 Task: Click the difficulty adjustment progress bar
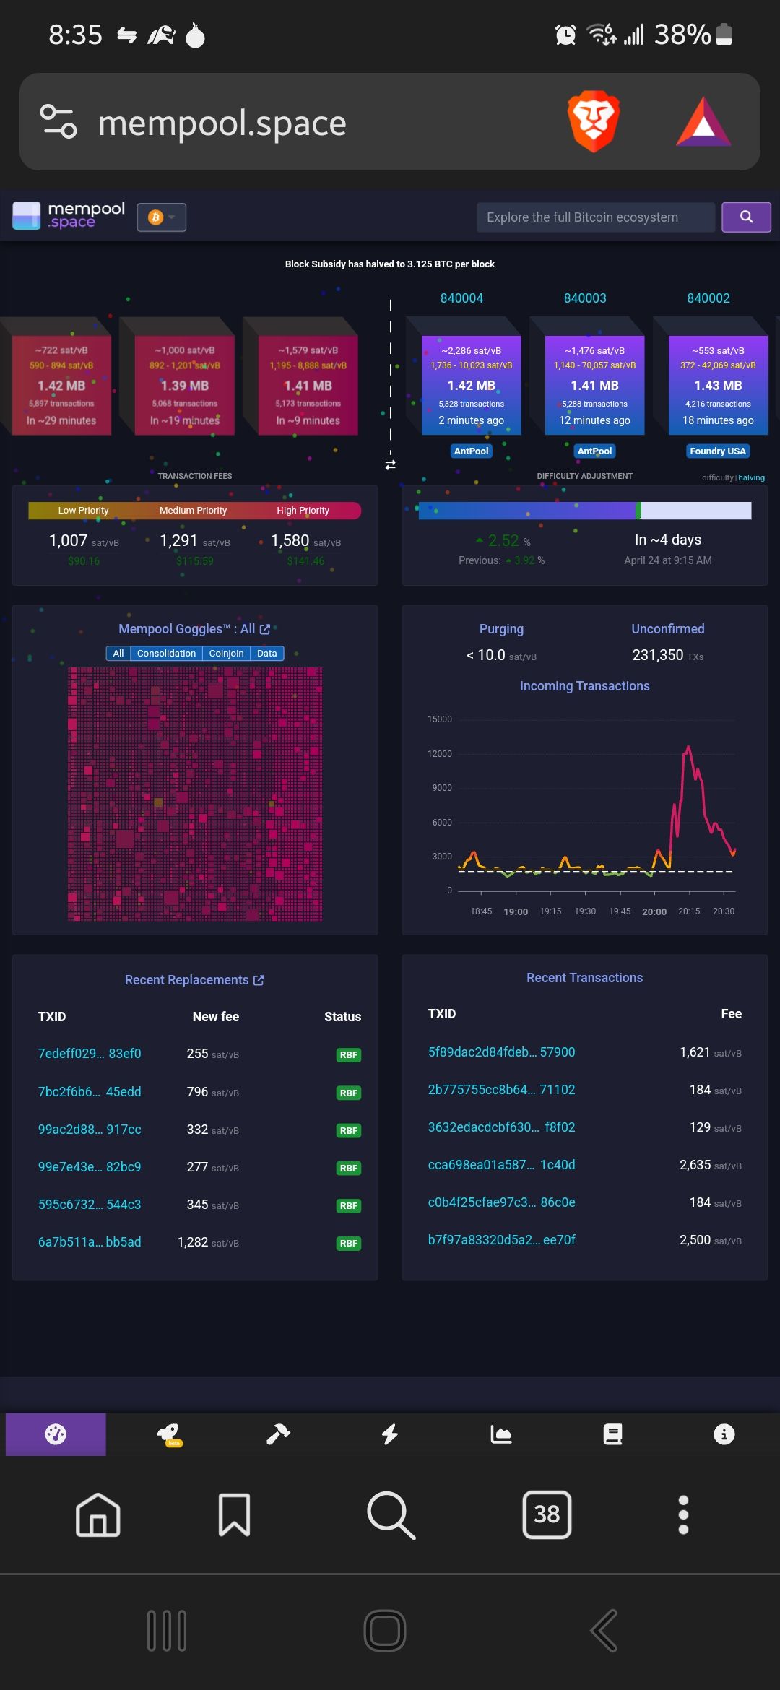click(584, 511)
